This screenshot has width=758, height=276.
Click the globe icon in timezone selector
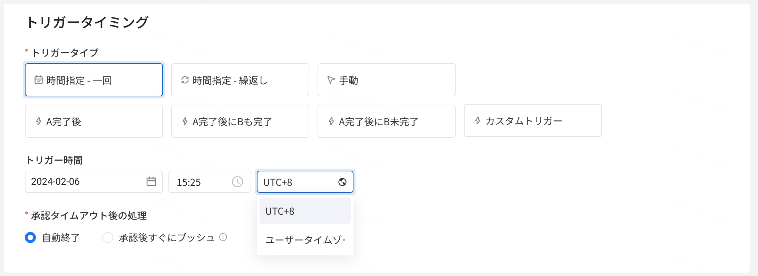(x=342, y=182)
